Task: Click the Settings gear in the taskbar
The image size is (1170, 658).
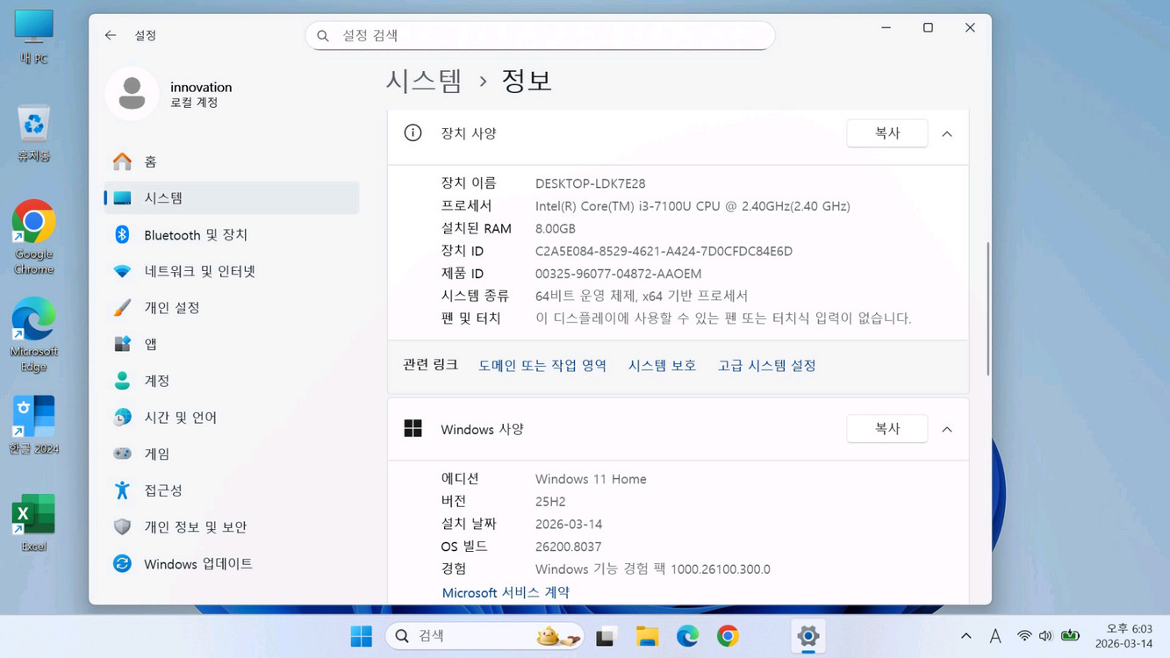Action: (x=807, y=635)
